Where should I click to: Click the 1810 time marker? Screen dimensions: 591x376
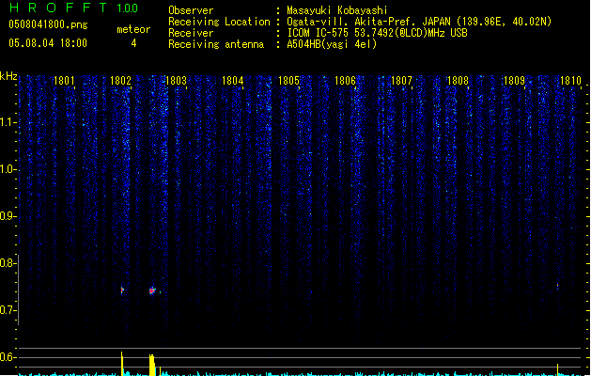[x=570, y=81]
